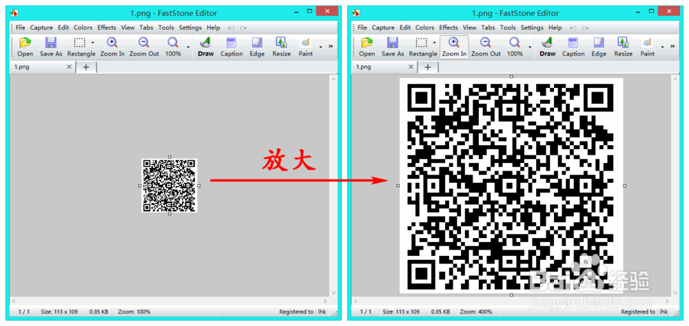Click 'Zoom: 400%' status text in right window
This screenshot has height=326, width=689.
476,312
